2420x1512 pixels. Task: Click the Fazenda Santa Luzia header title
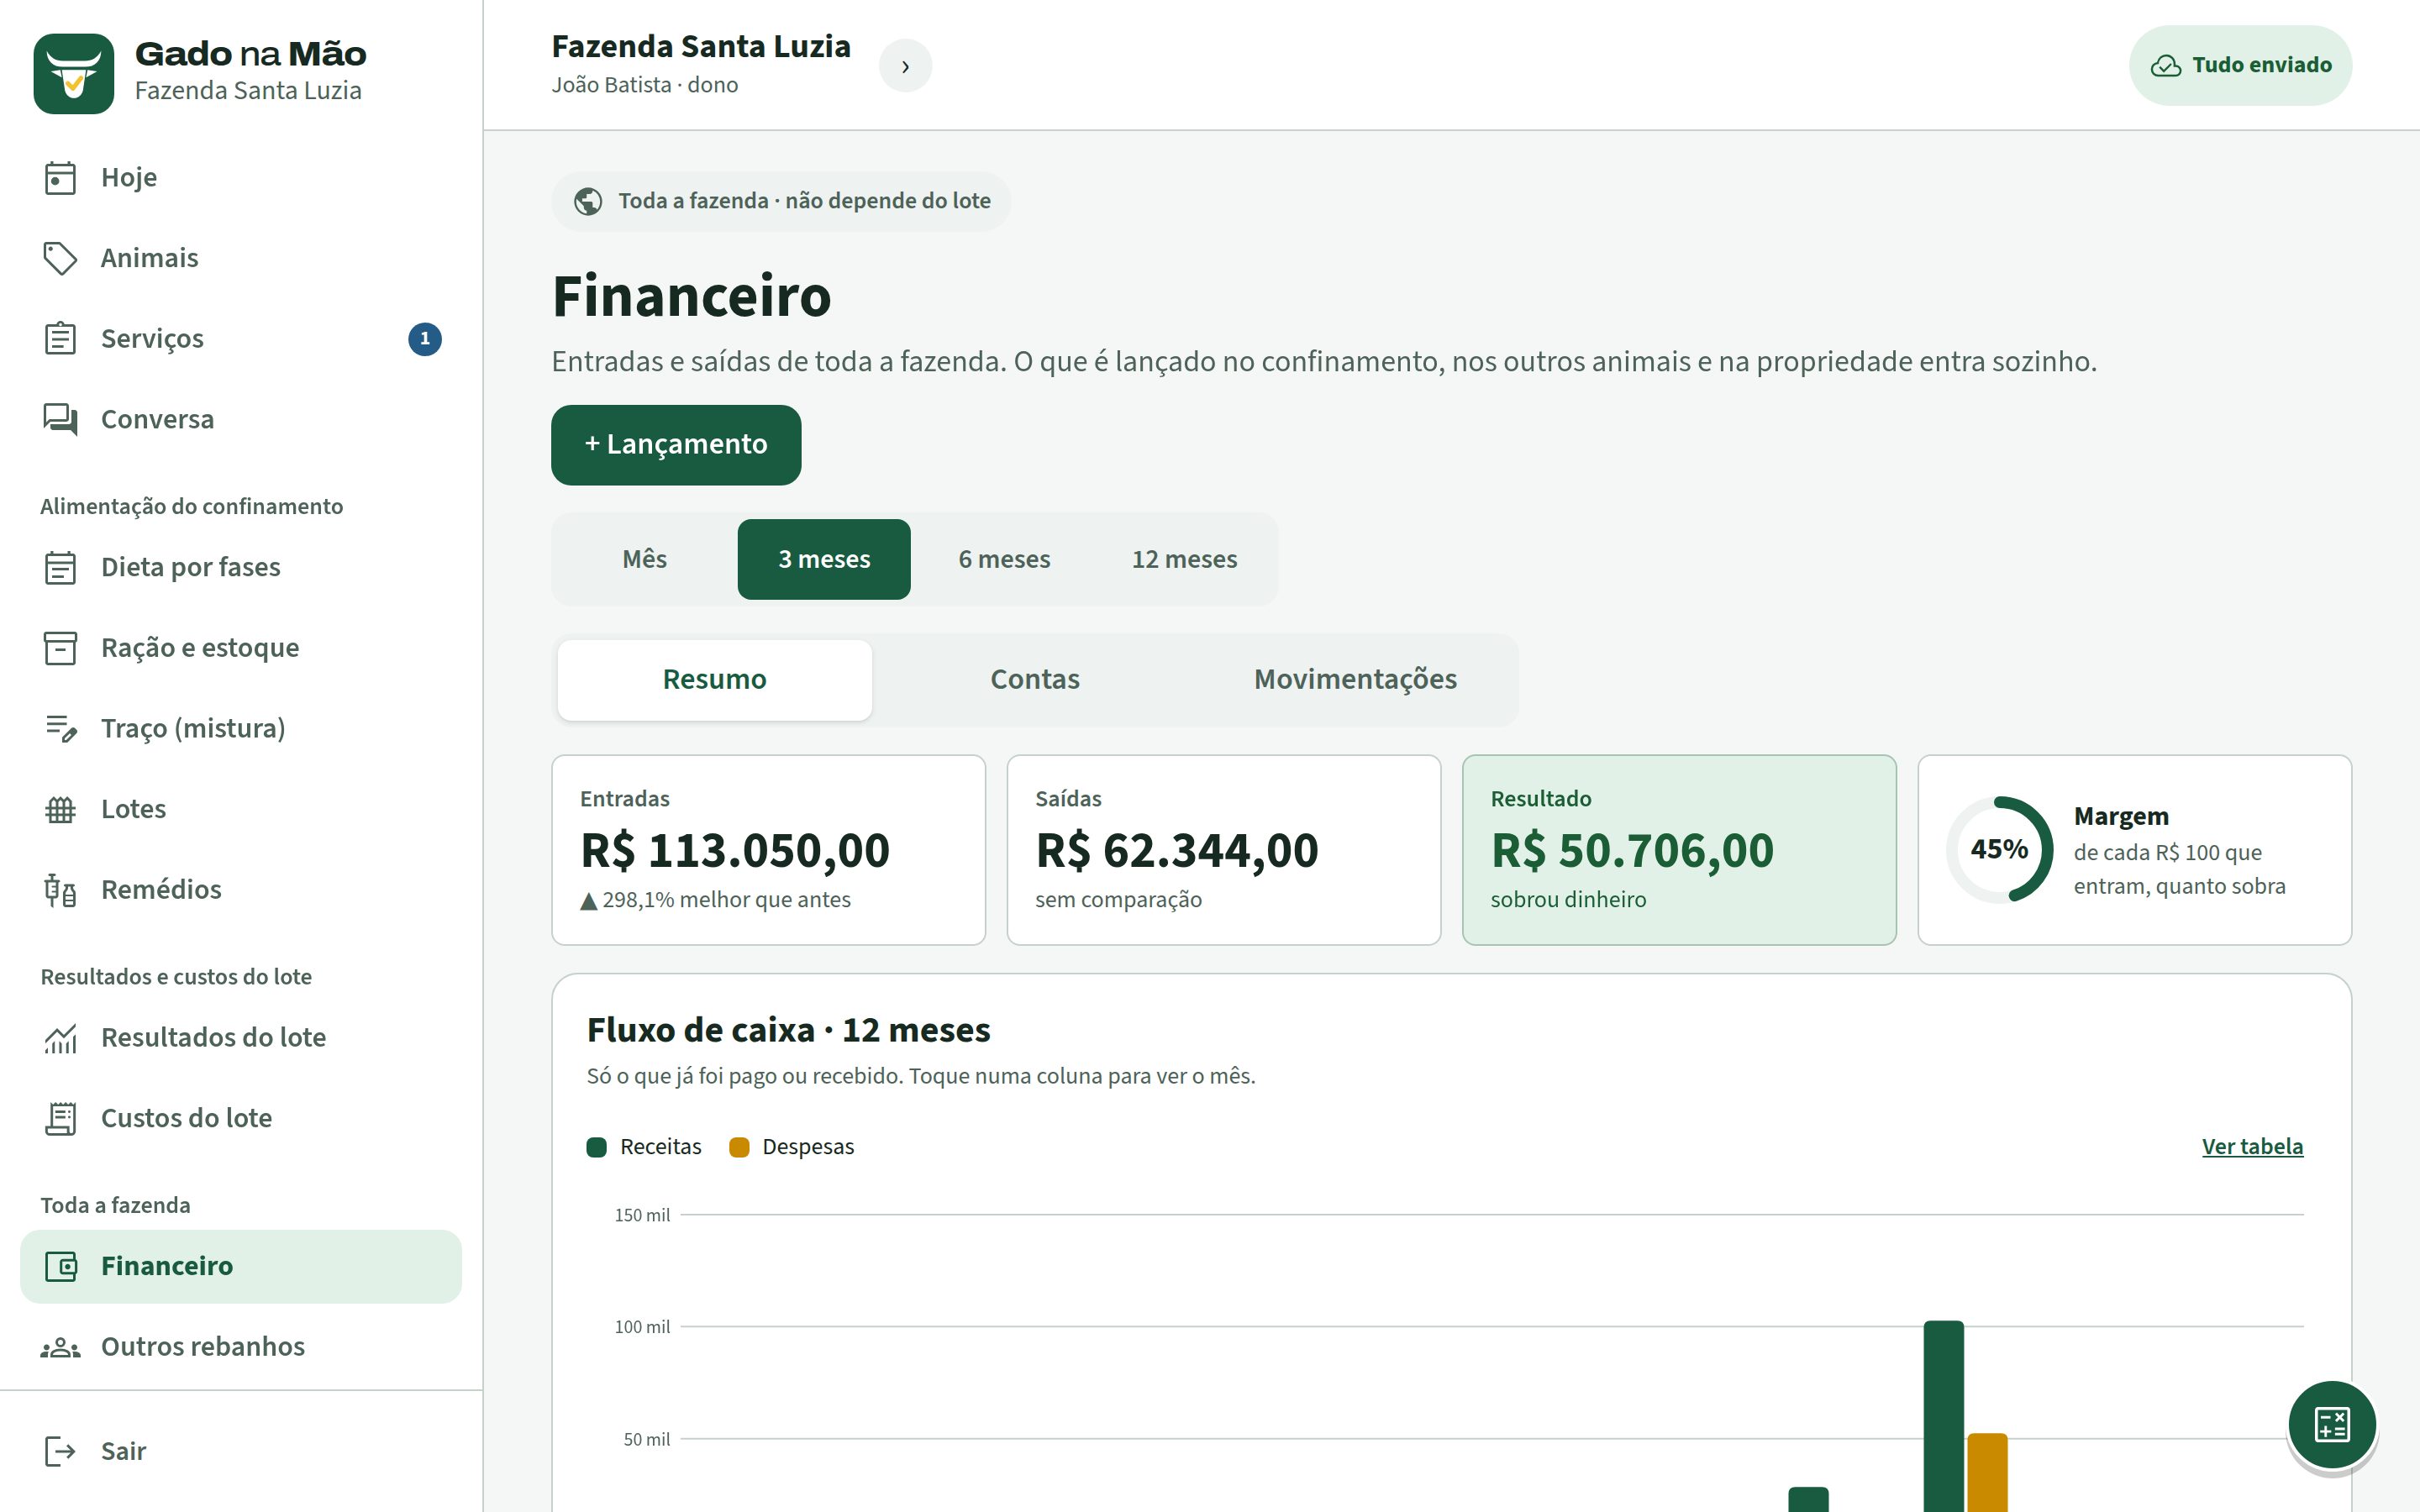pos(701,47)
